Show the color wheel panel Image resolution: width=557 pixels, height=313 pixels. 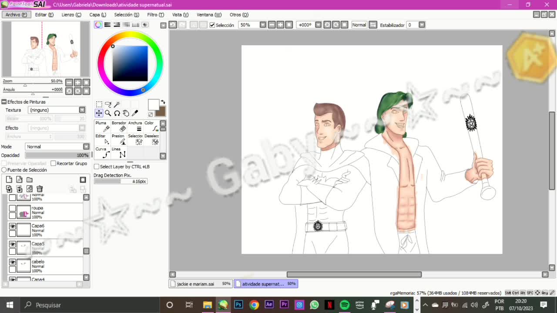coord(98,25)
